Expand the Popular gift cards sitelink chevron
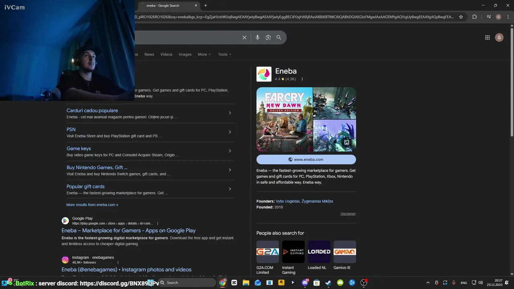Viewport: 514px width, 289px height. coord(230,189)
